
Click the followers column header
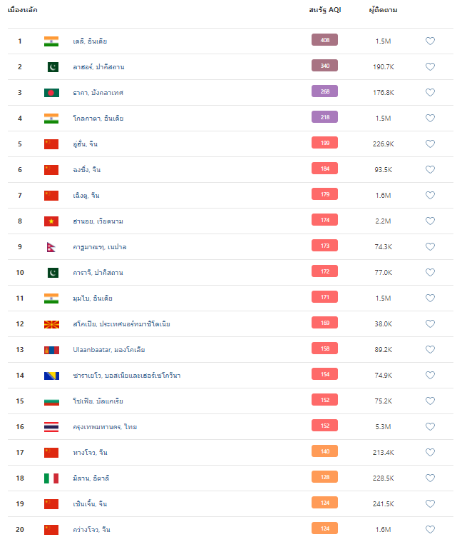pyautogui.click(x=383, y=10)
